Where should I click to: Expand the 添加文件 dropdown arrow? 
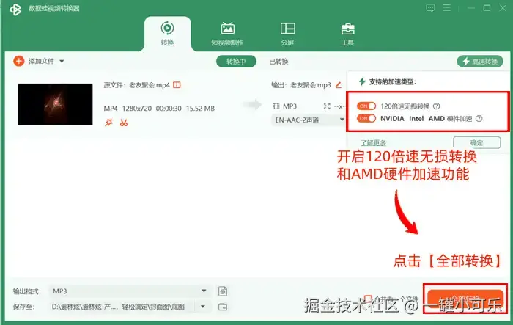(62, 62)
